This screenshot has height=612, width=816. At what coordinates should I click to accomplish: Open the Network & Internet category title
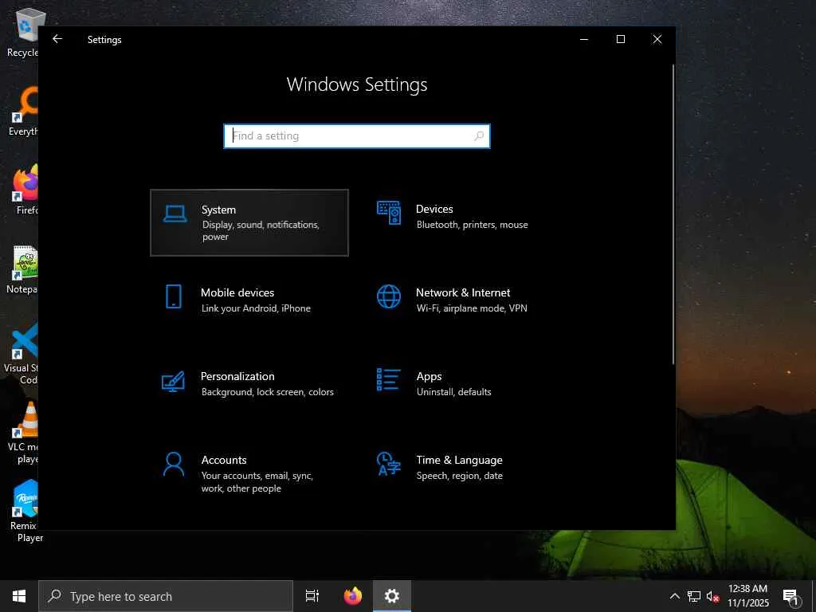[463, 292]
